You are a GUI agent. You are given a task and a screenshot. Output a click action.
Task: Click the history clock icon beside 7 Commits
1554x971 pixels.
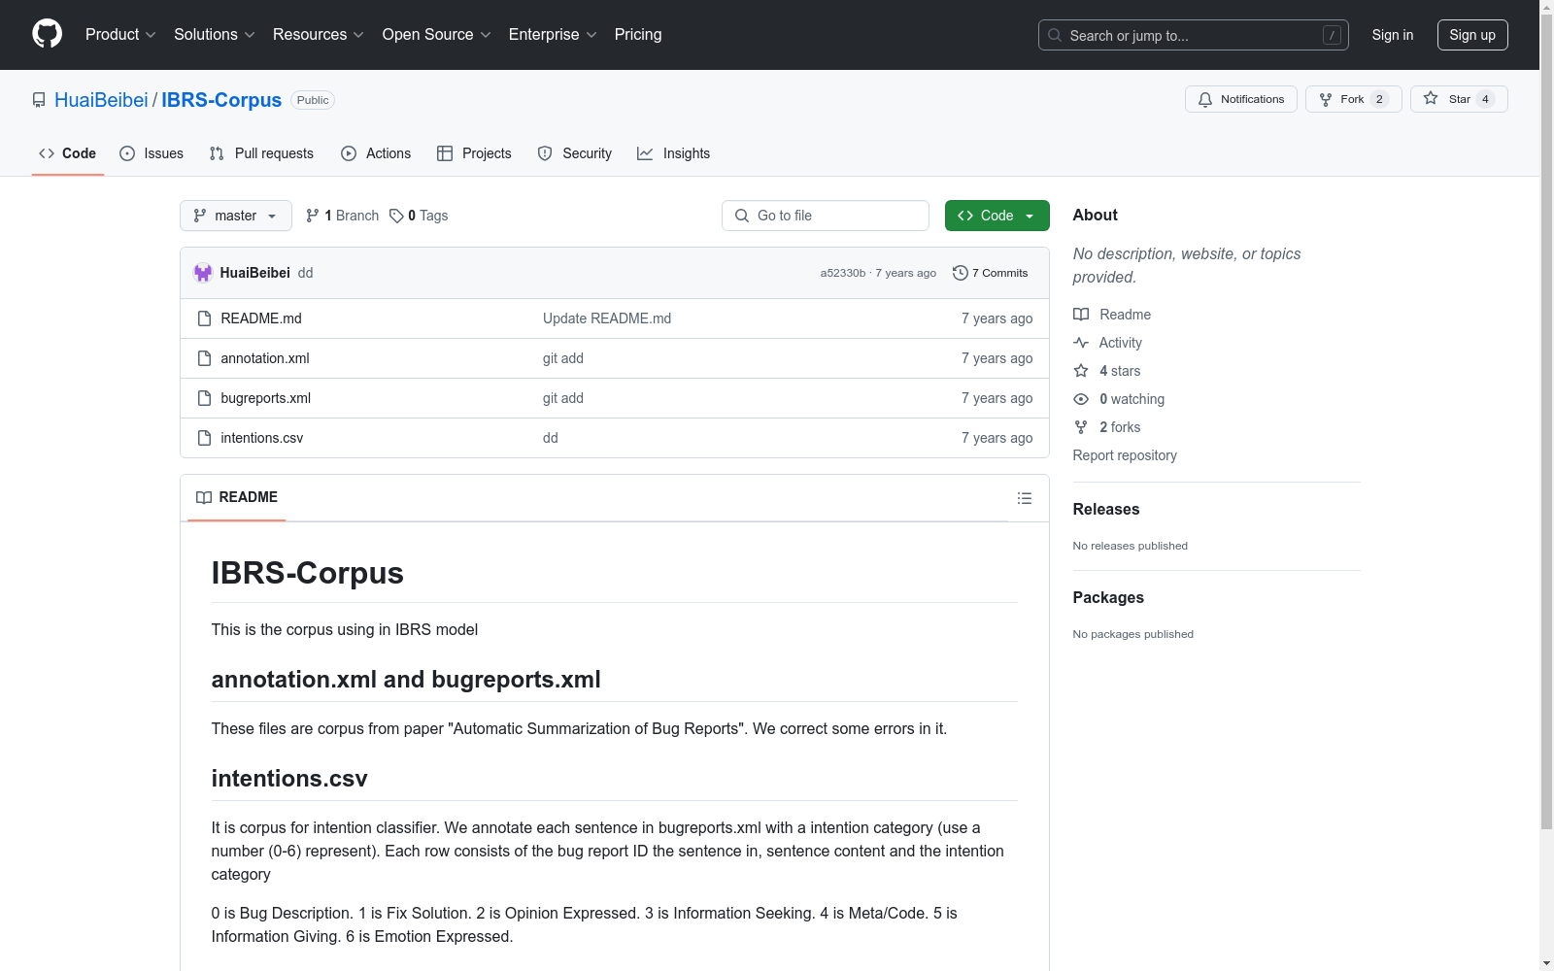(961, 273)
